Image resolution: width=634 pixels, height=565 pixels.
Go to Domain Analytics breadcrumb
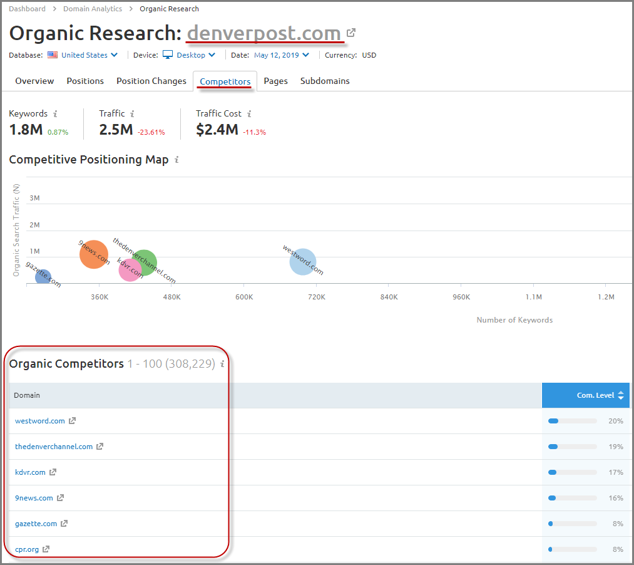[93, 9]
